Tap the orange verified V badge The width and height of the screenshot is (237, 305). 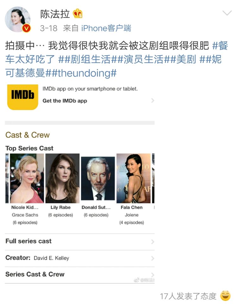[26, 28]
